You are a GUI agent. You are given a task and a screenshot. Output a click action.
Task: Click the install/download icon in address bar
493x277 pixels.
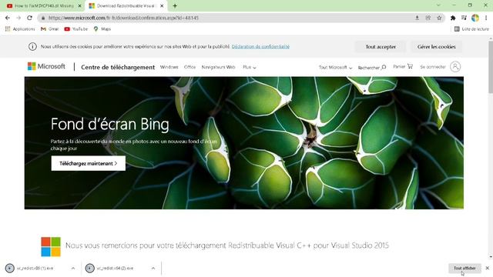[x=417, y=18]
